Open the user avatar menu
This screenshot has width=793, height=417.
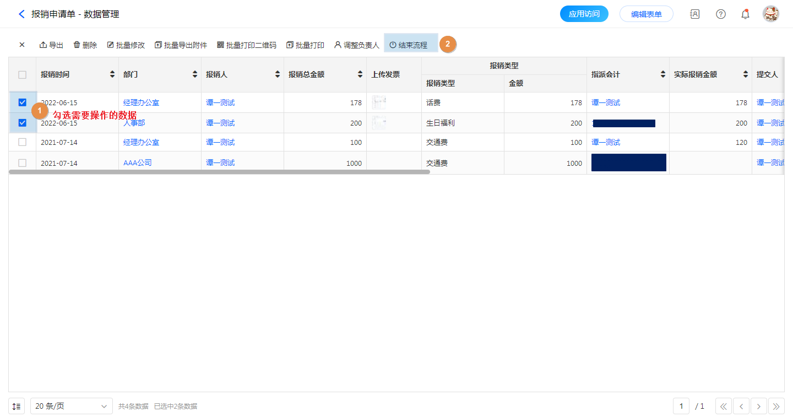770,14
